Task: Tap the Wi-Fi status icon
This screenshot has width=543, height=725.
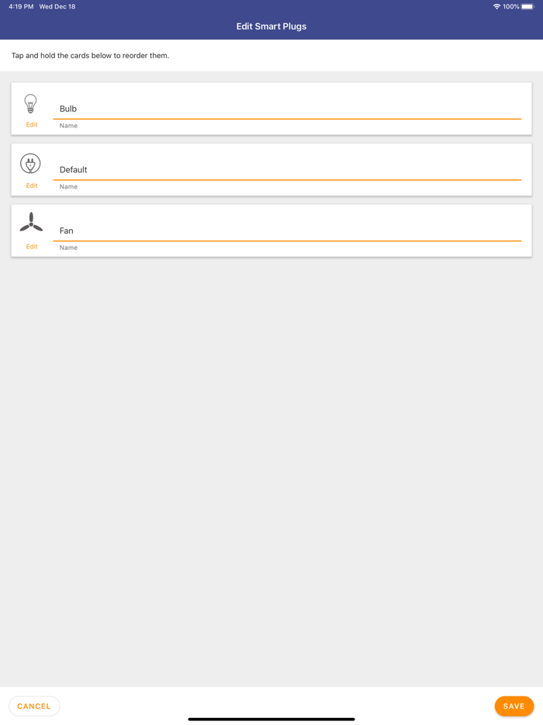Action: 496,7
